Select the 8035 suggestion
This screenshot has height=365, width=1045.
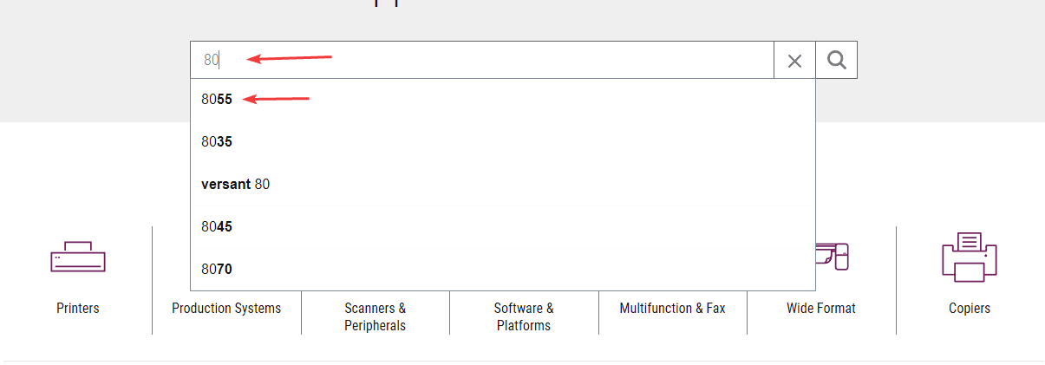click(x=217, y=141)
